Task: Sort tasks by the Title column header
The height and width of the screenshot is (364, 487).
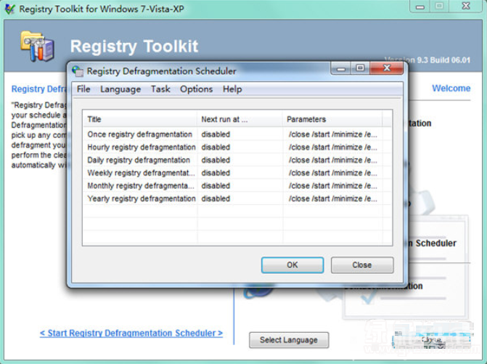Action: (140, 119)
